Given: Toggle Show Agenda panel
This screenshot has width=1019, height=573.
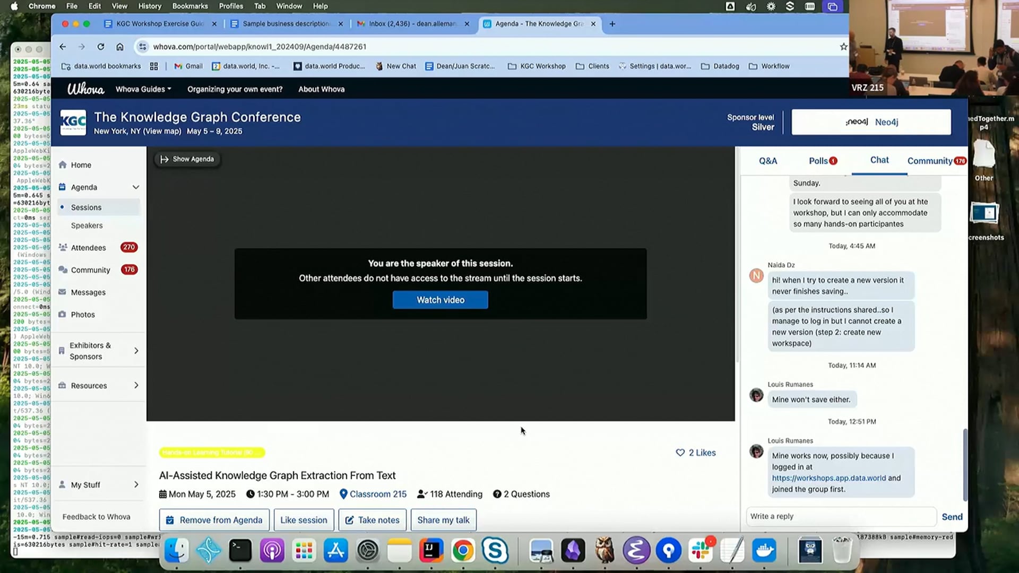Looking at the screenshot, I should click(187, 159).
